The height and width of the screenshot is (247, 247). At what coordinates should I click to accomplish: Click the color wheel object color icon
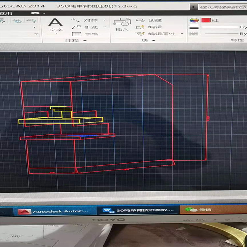194,20
